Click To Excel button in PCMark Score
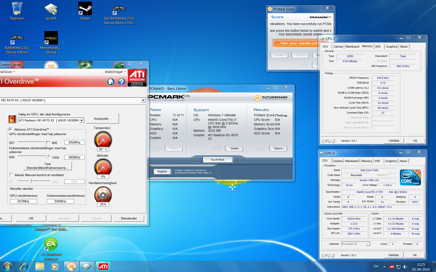436x272 pixels. (x=301, y=55)
